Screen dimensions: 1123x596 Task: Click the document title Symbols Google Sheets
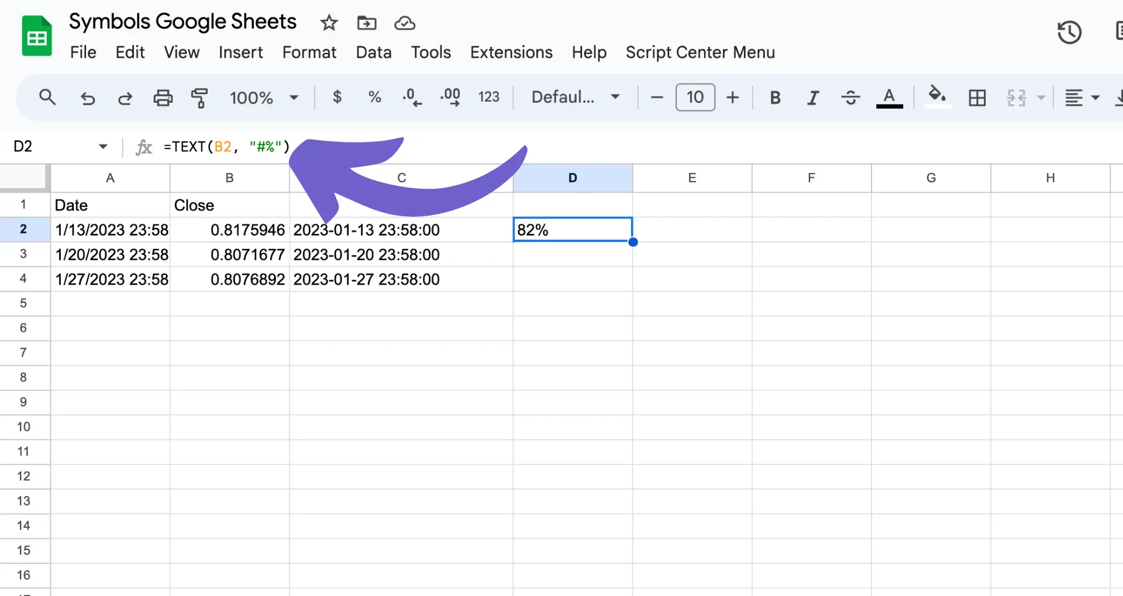coord(182,22)
